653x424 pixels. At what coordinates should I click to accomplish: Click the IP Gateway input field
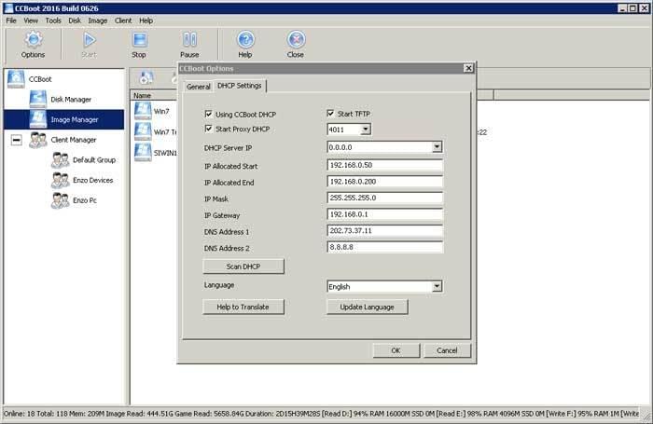coord(384,214)
